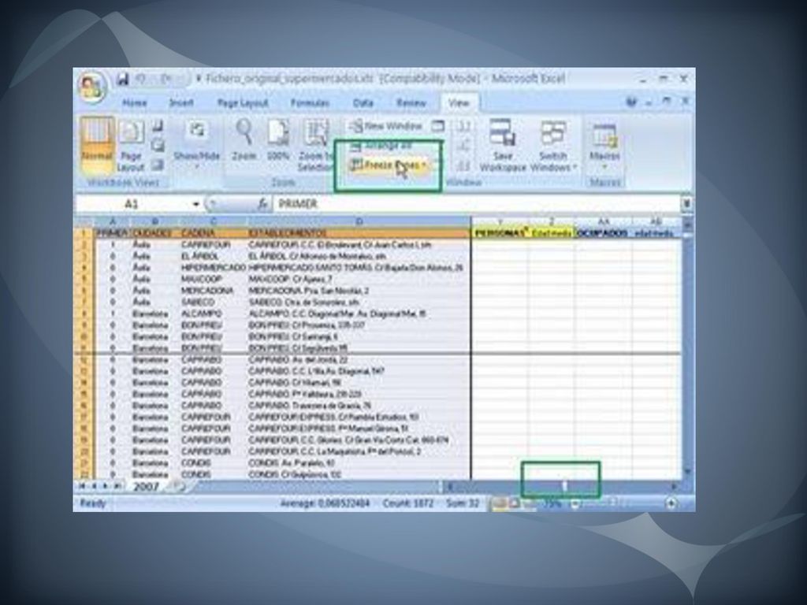Click New Window in Window group
This screenshot has width=807, height=605.
386,126
